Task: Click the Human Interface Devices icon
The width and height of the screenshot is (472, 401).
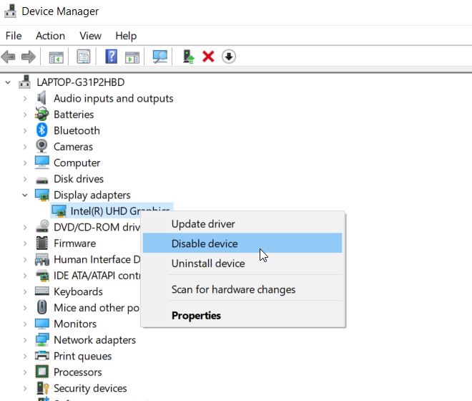Action: [42, 259]
